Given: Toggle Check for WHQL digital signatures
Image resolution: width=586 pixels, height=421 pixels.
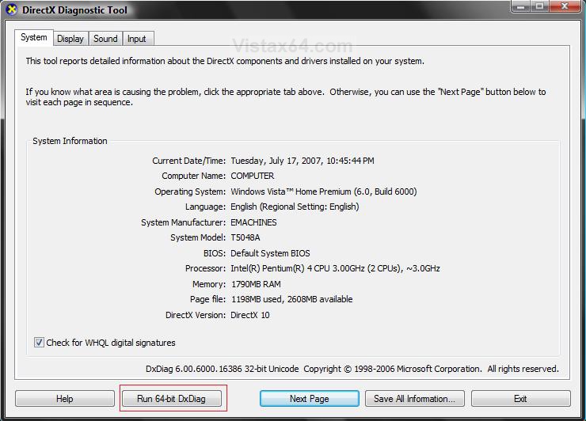Looking at the screenshot, I should pyautogui.click(x=39, y=343).
